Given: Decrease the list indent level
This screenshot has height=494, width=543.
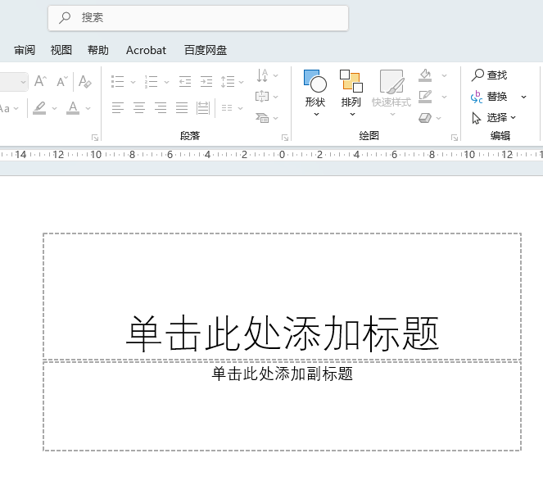Looking at the screenshot, I should (x=185, y=82).
